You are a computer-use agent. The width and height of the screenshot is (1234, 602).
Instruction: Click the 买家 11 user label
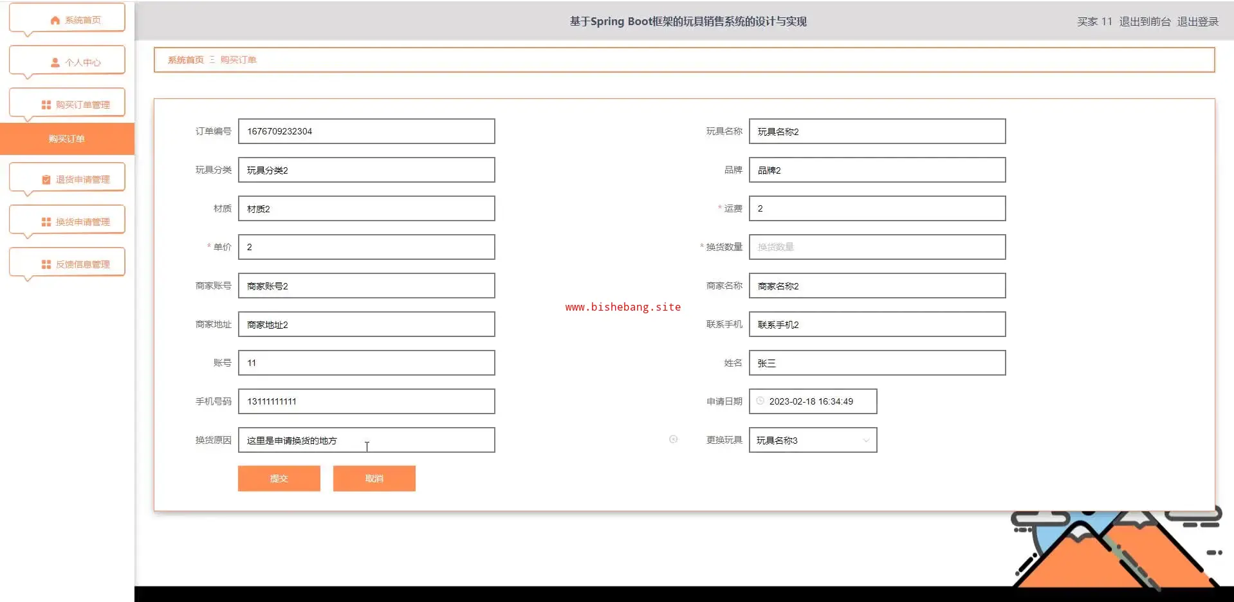(1094, 22)
